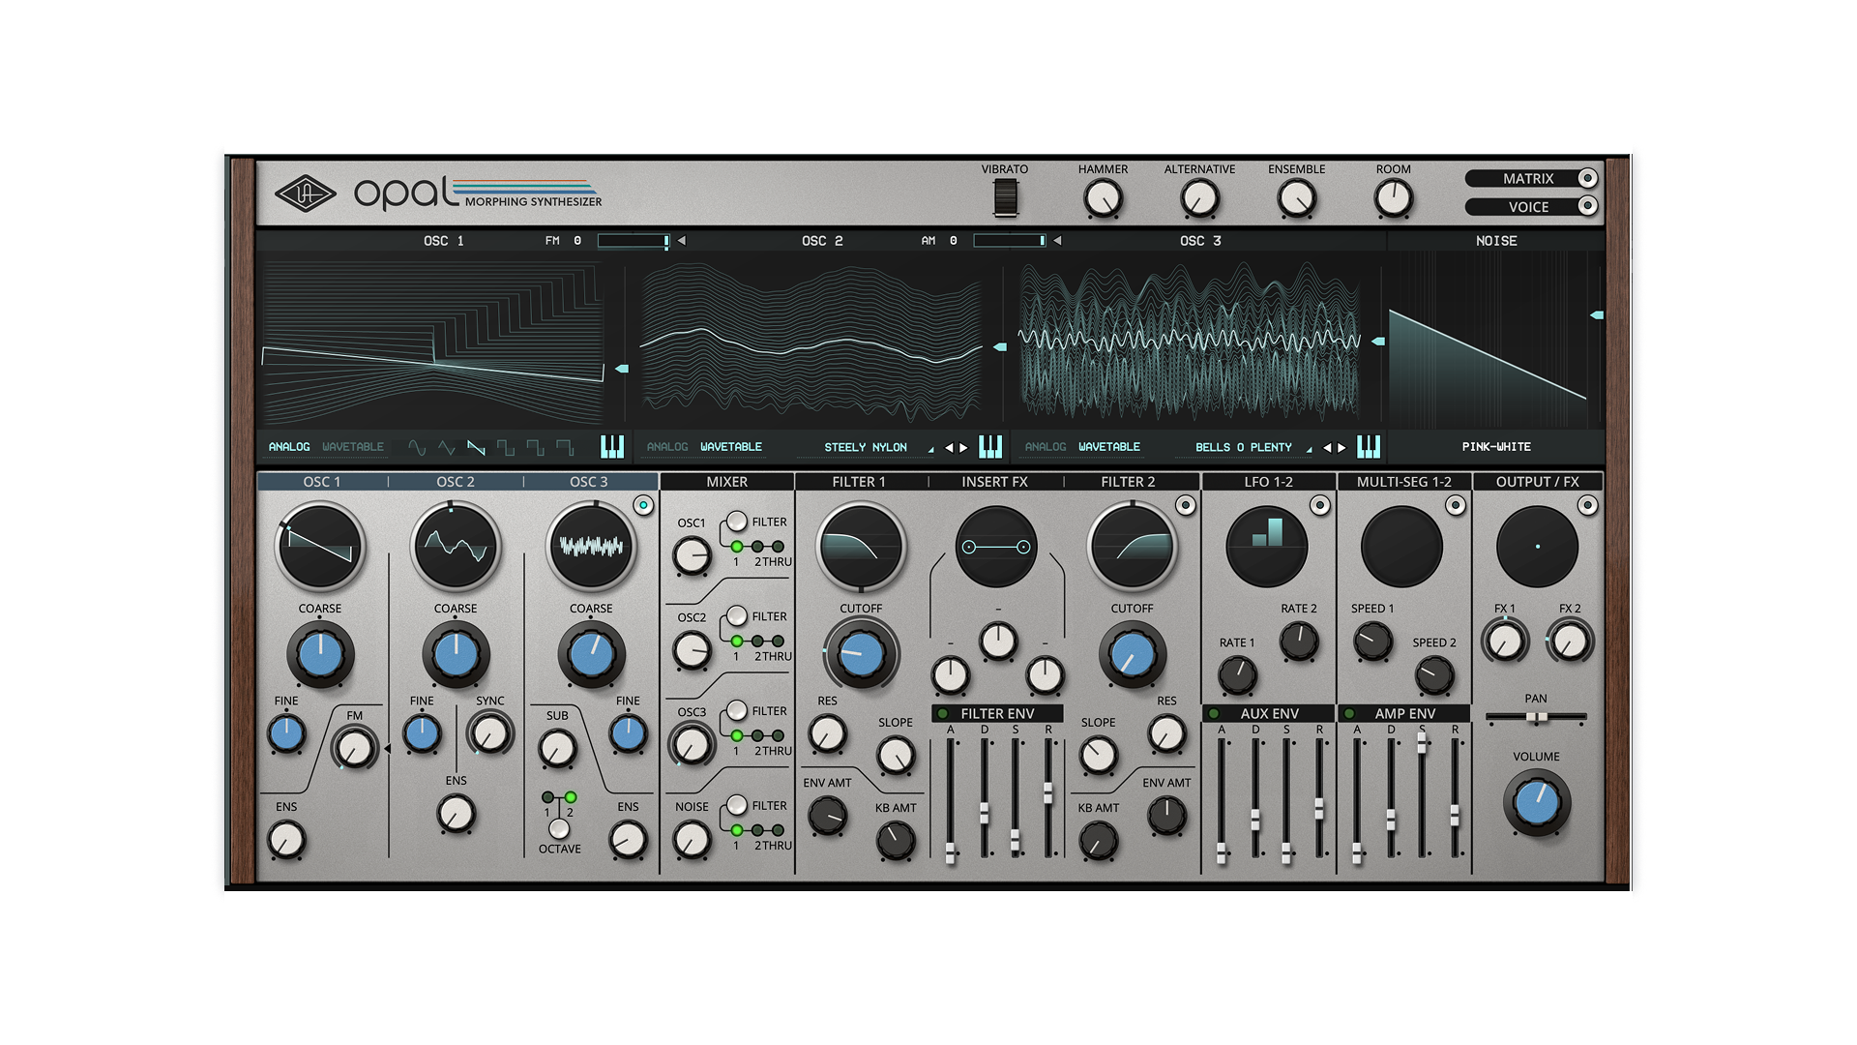Viewport: 1857px width, 1045px height.
Task: Select the sine waveform for OSC 1
Action: coord(416,447)
